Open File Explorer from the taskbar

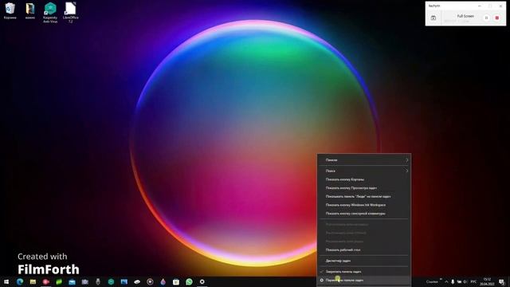tap(33, 281)
